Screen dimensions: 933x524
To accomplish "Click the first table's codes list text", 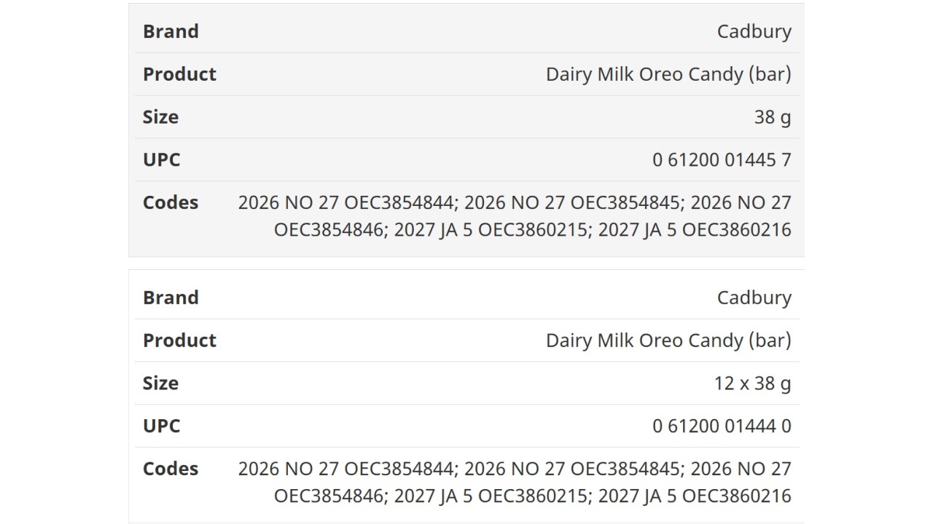I will pyautogui.click(x=515, y=216).
